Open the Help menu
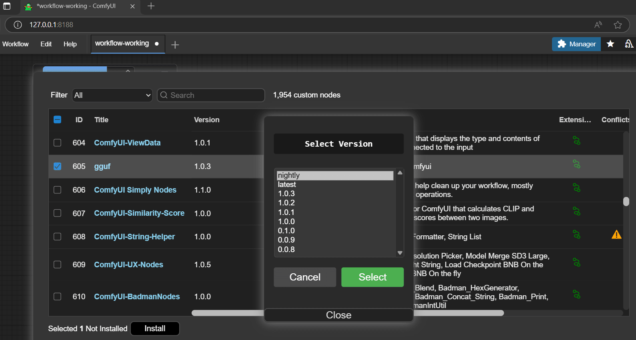The height and width of the screenshot is (340, 636). pos(70,44)
